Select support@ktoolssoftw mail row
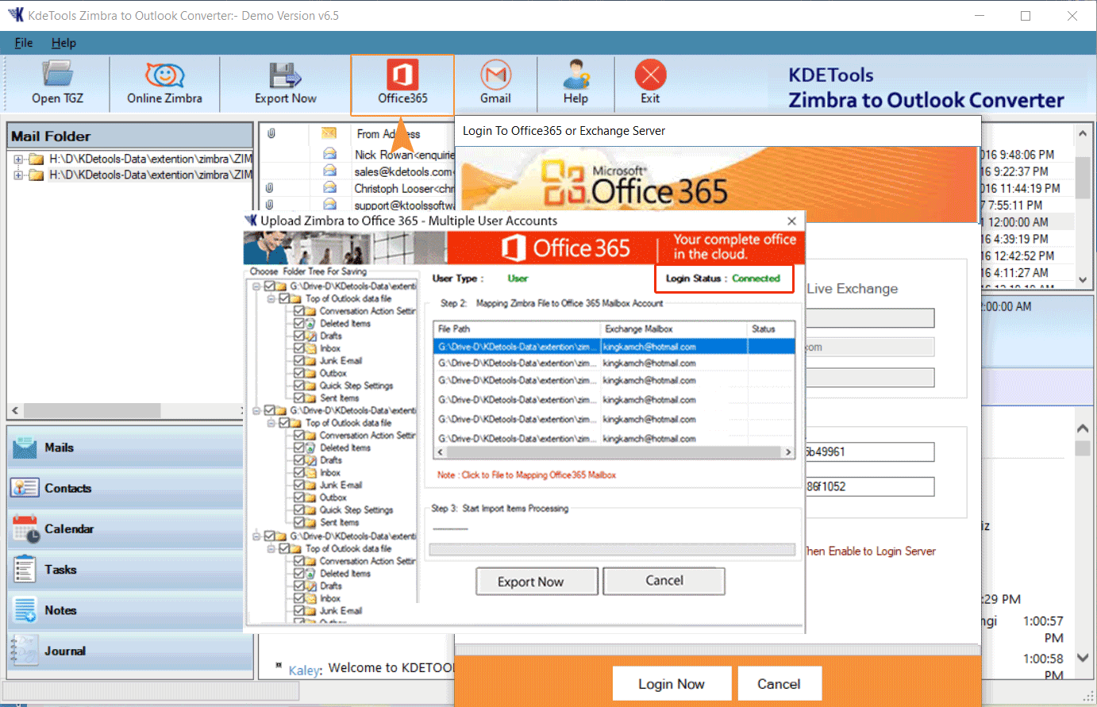Viewport: 1097px width, 707px height. point(357,205)
